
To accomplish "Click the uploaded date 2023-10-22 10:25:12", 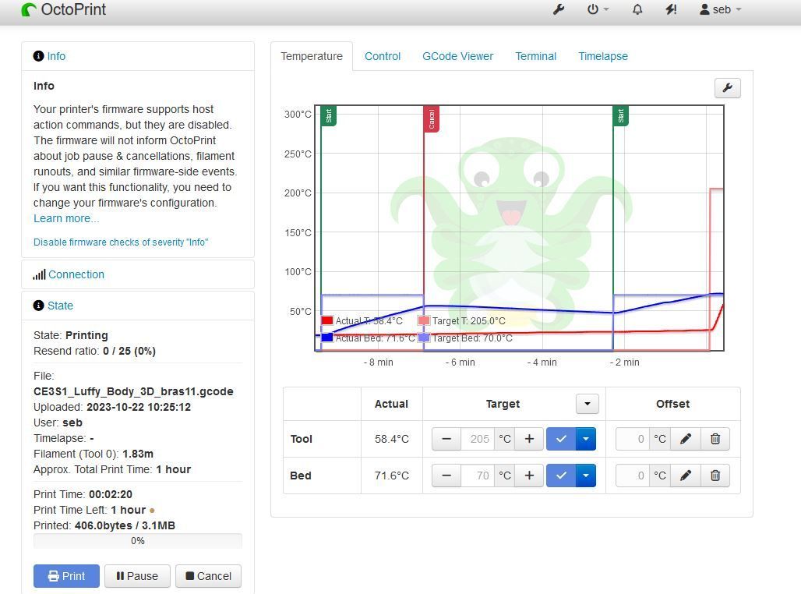I will pyautogui.click(x=139, y=408).
